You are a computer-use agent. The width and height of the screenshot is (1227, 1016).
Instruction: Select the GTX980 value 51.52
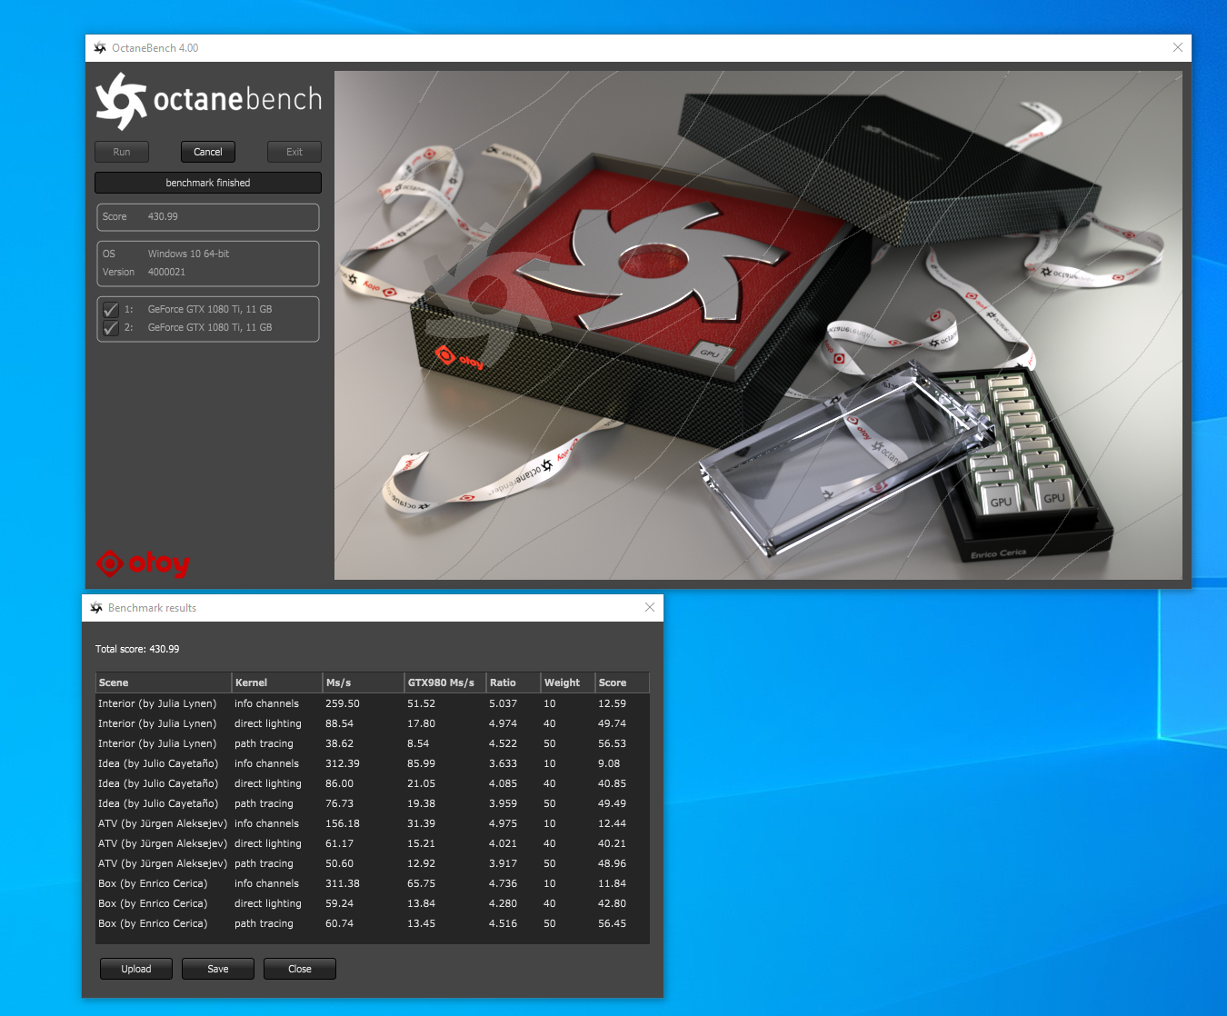coord(421,703)
